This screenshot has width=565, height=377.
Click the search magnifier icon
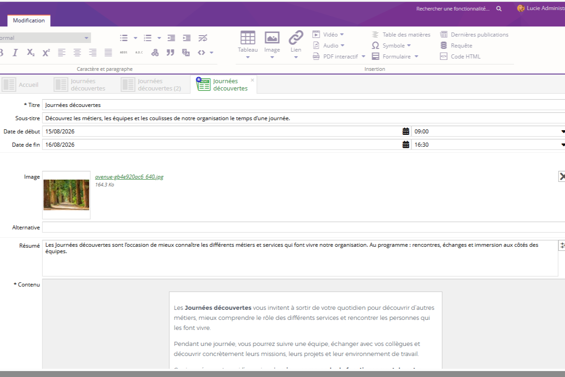[499, 9]
